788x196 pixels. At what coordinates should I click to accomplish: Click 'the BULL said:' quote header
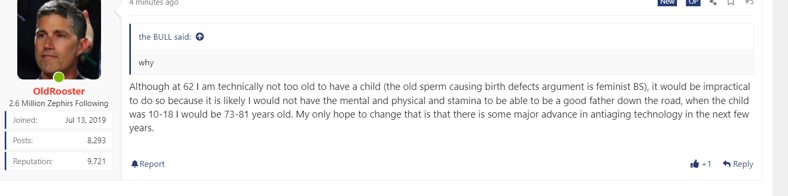pyautogui.click(x=164, y=37)
